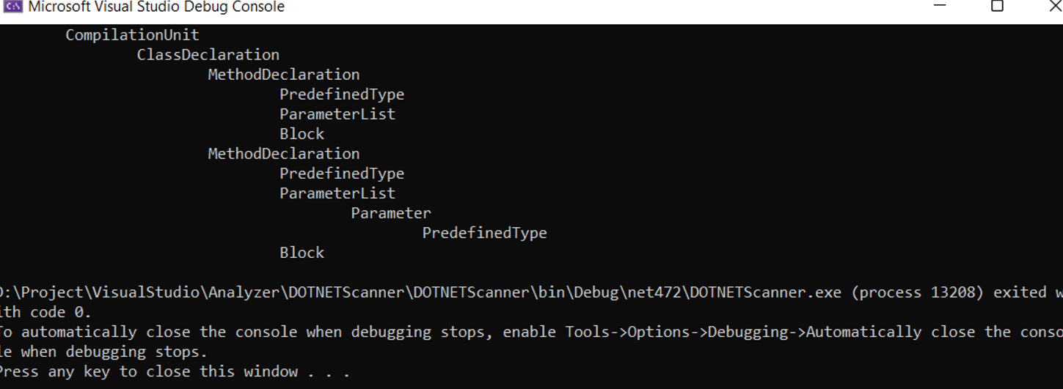The width and height of the screenshot is (1063, 389).
Task: Click the CompilationUnit root node text
Action: (x=132, y=35)
